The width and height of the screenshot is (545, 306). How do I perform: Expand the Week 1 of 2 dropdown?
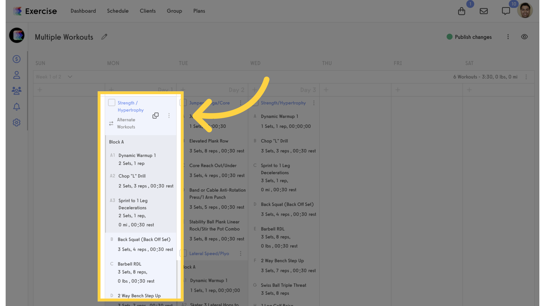pos(70,77)
